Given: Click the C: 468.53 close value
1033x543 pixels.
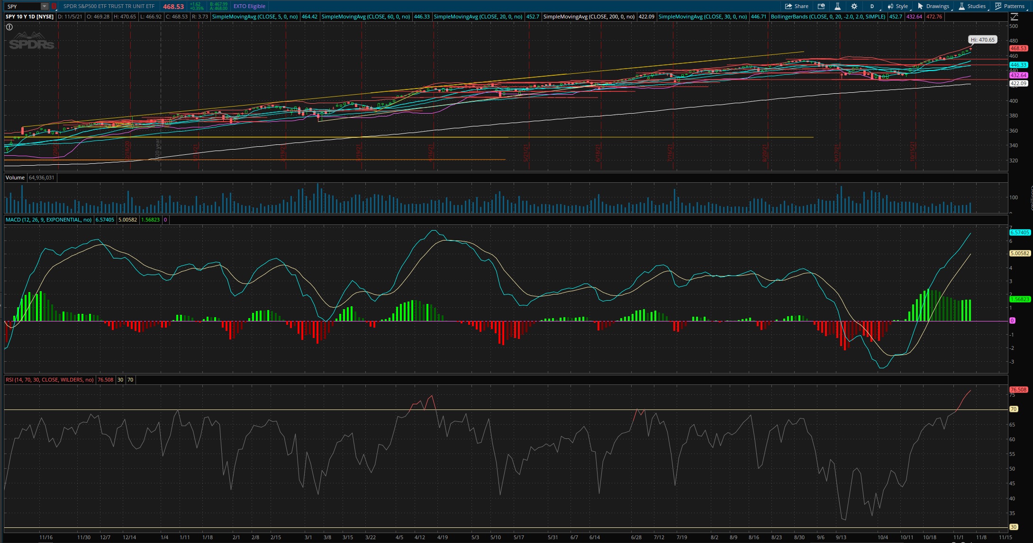Looking at the screenshot, I should point(177,17).
